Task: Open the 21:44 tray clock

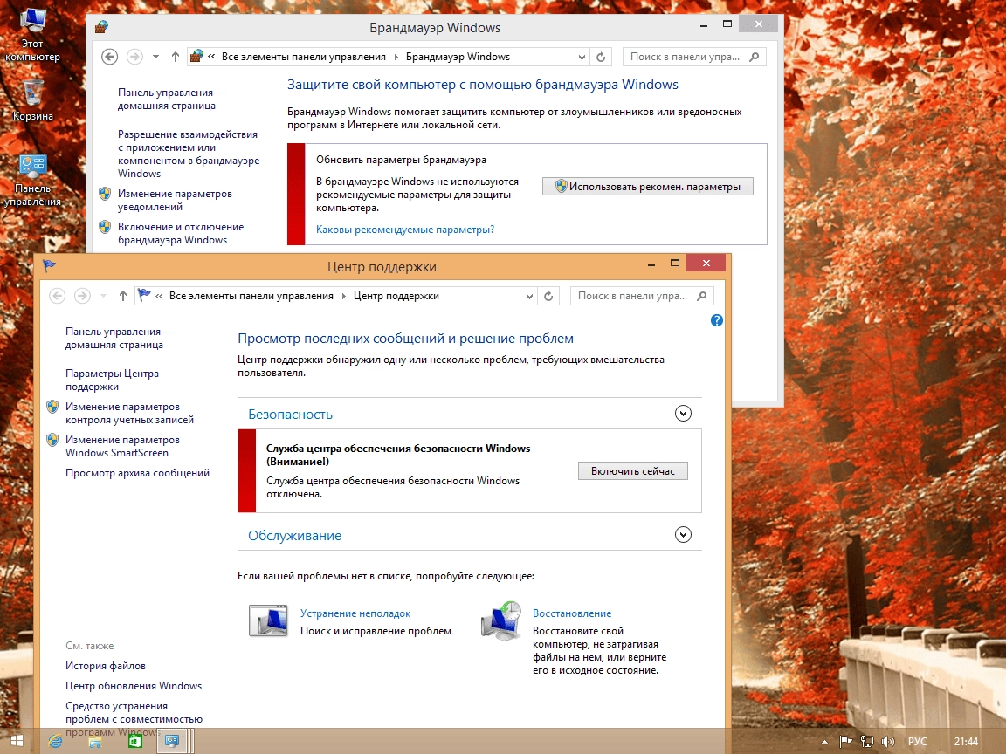Action: pos(966,742)
